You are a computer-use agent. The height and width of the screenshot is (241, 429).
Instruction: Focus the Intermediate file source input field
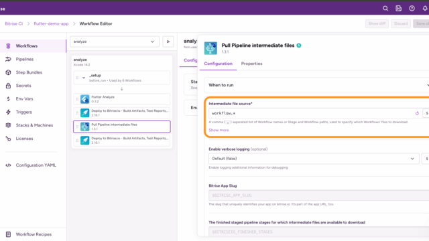coord(312,113)
